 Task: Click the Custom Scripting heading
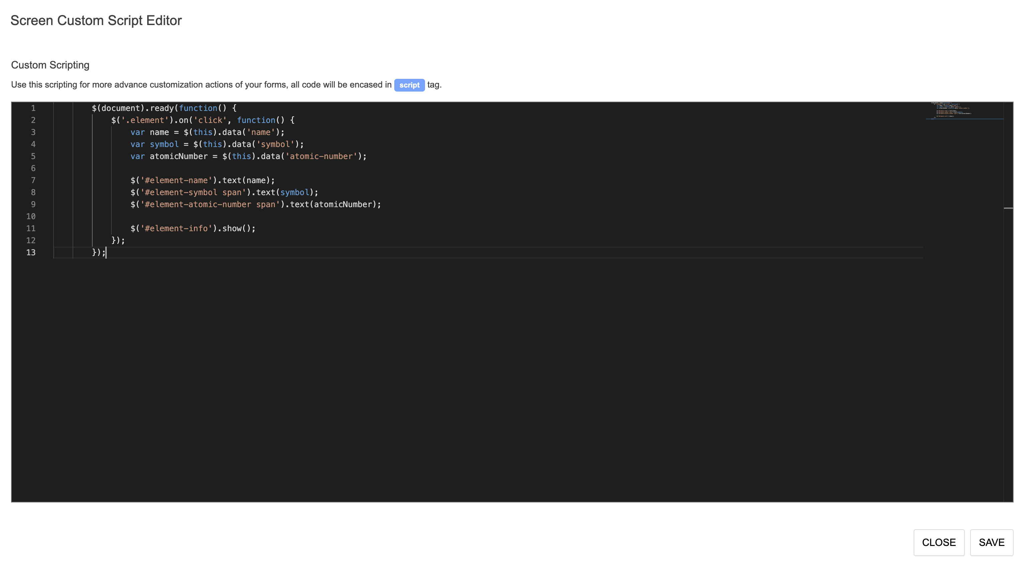[x=50, y=65]
